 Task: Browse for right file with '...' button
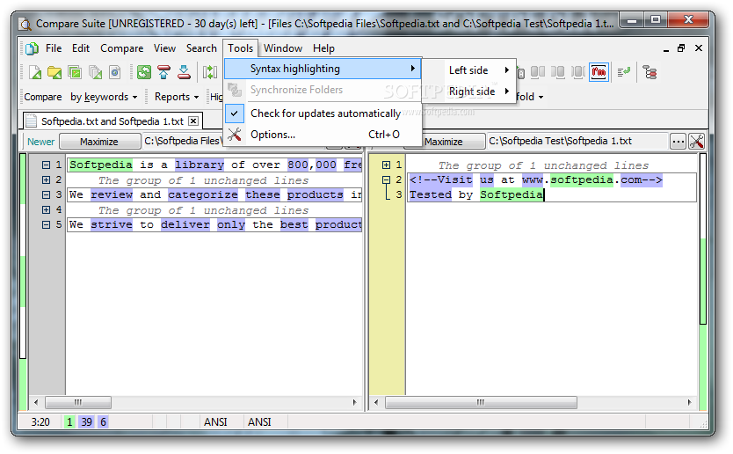[678, 141]
